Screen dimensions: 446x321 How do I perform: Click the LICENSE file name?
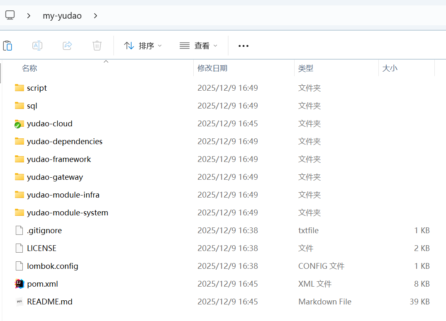pos(41,248)
